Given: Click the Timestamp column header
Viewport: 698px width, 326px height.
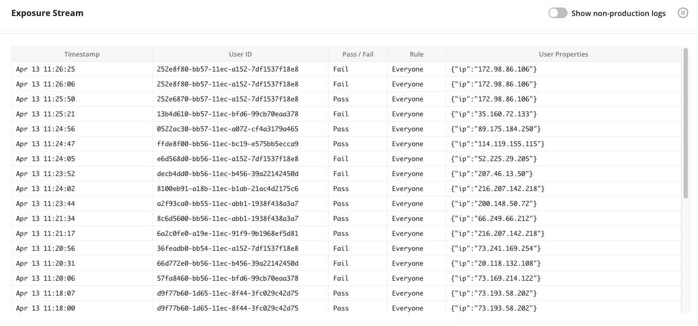Looking at the screenshot, I should point(81,54).
